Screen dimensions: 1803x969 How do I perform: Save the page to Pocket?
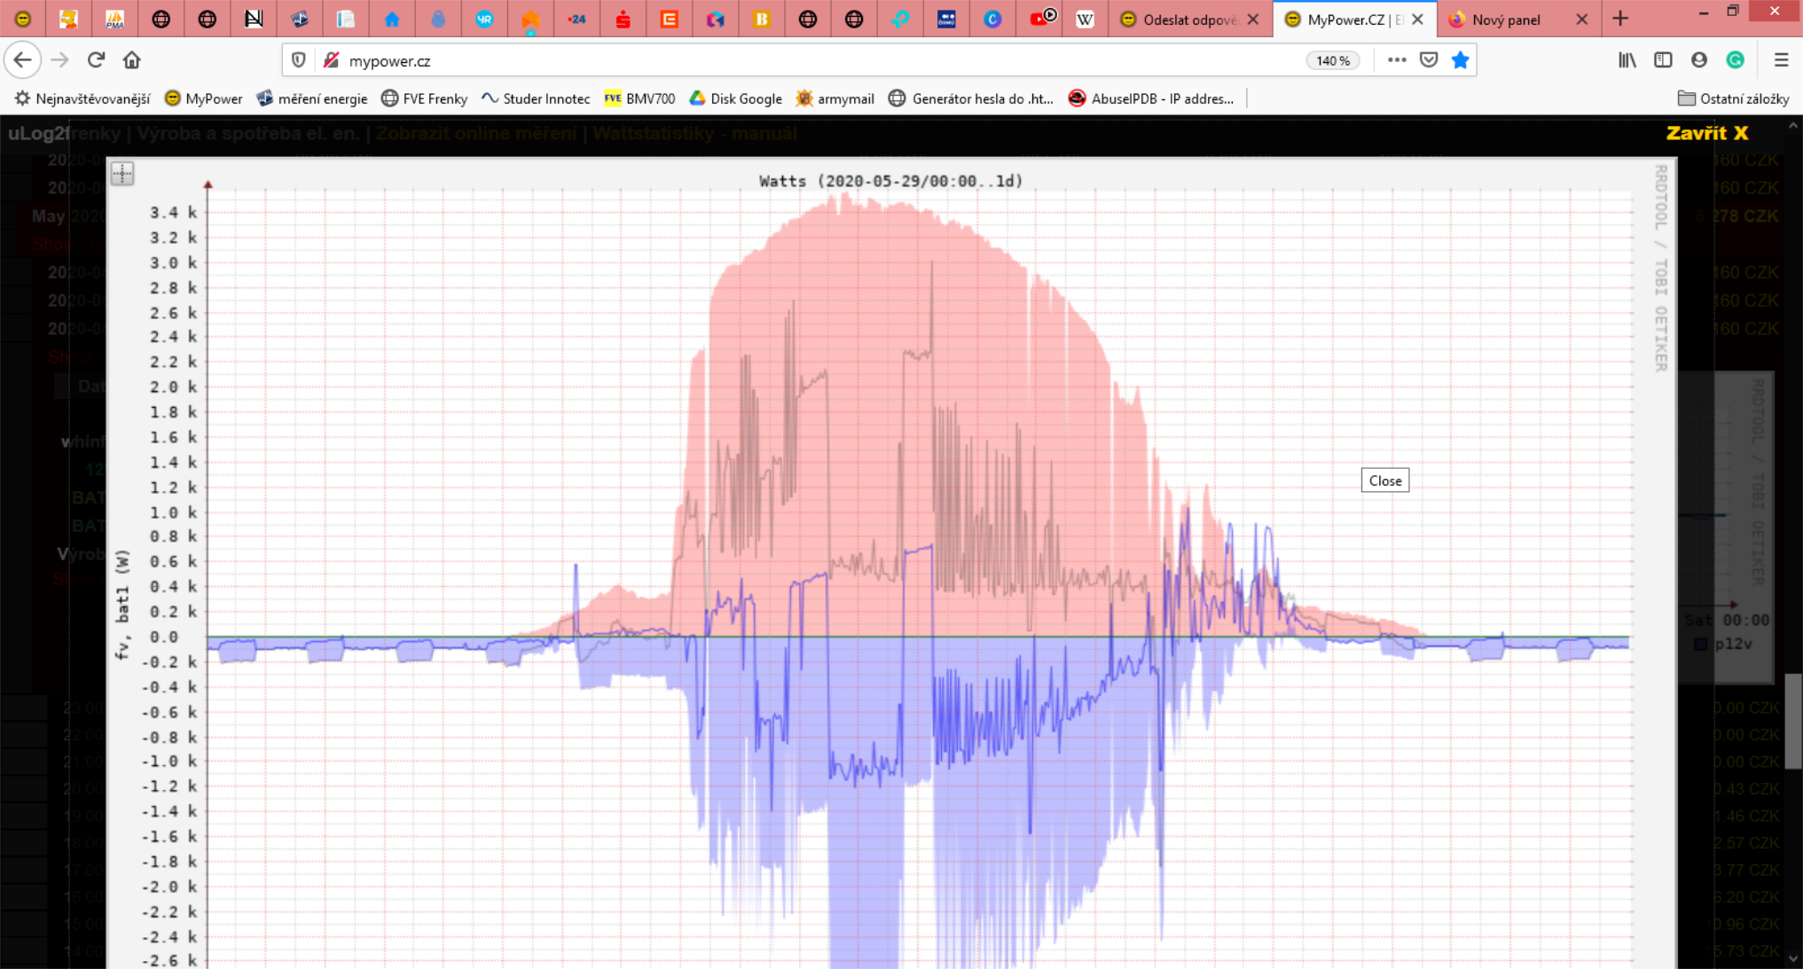pos(1429,60)
